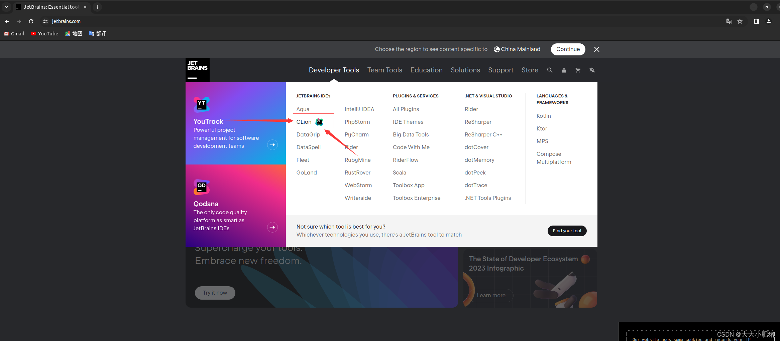780x341 pixels.
Task: Open the Education menu
Action: point(427,70)
